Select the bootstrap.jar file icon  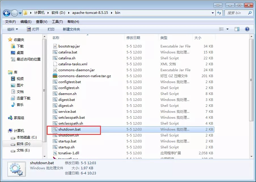coord(55,46)
